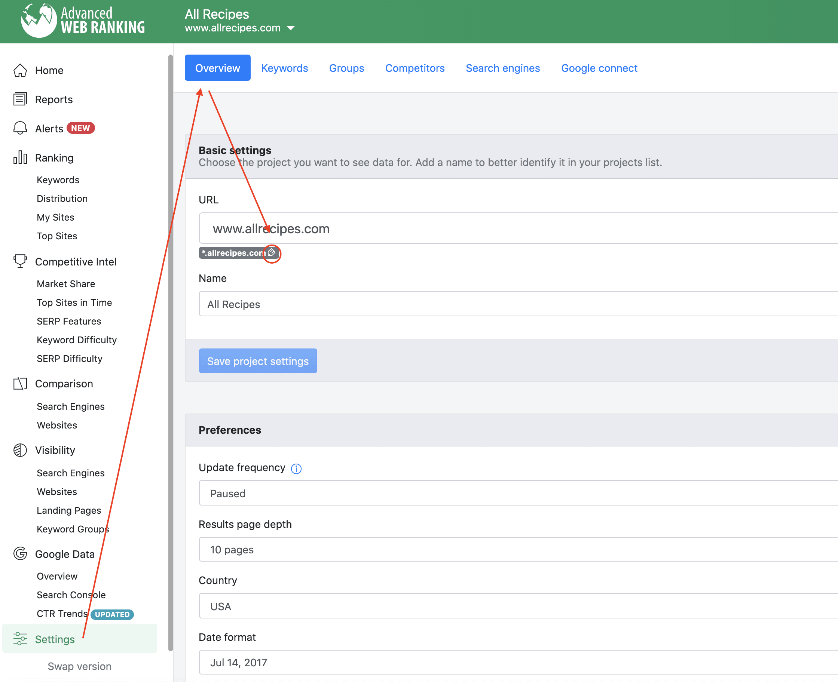Open Keywords under Ranking

point(58,179)
